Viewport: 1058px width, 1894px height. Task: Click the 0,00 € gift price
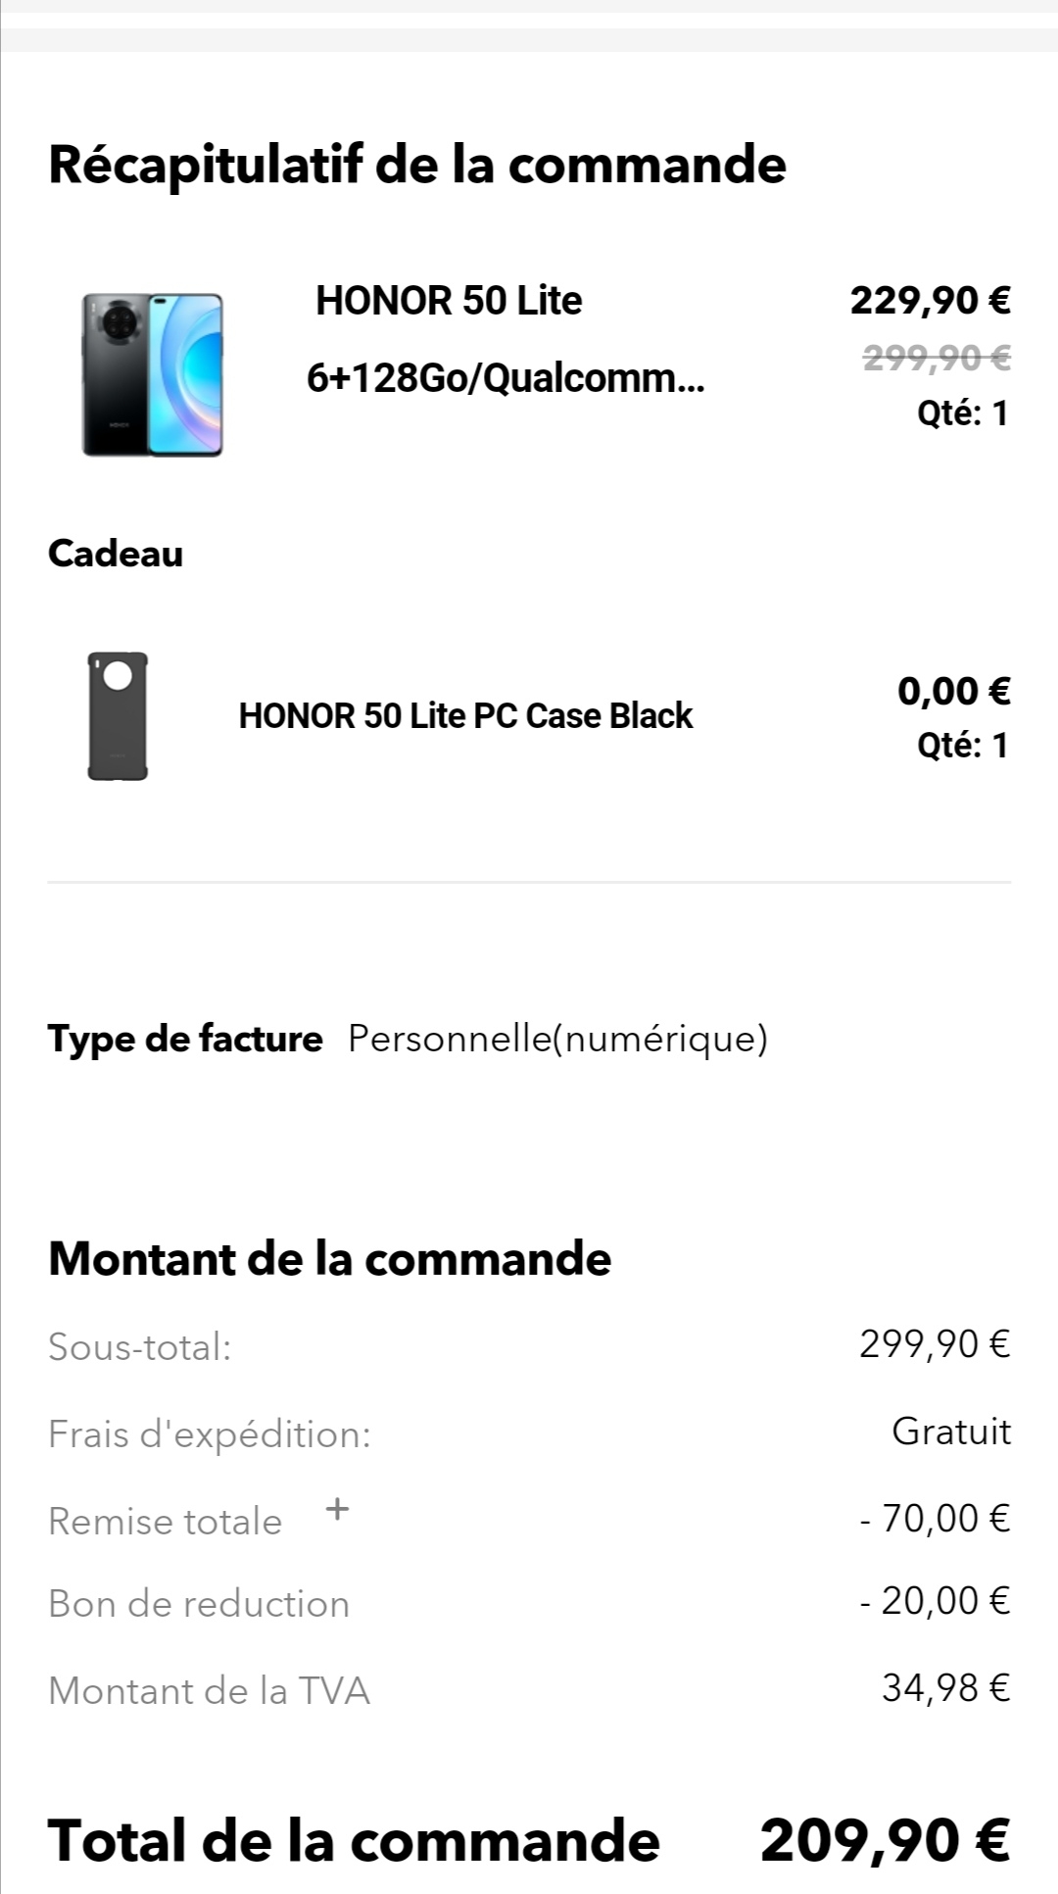[x=953, y=692]
